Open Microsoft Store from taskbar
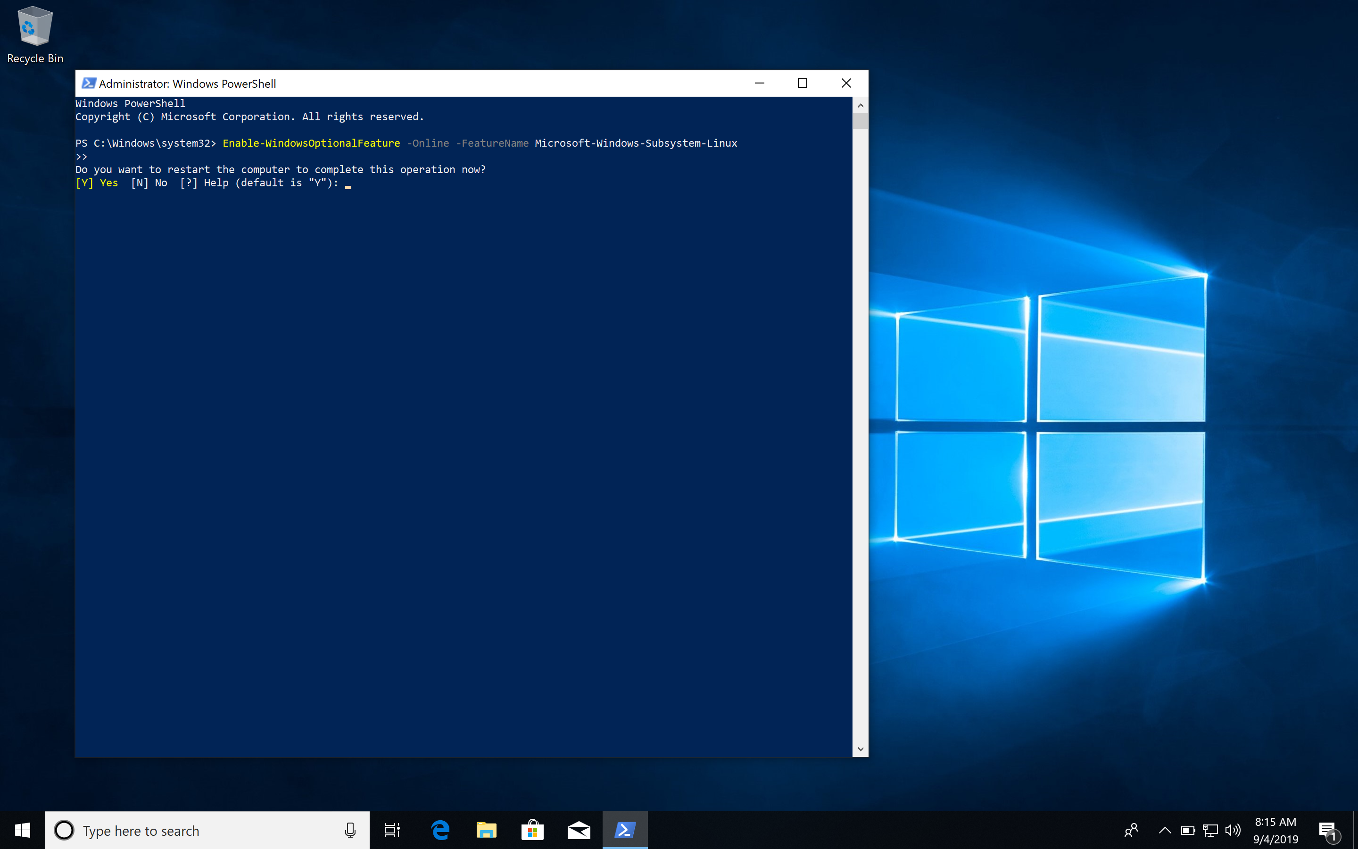This screenshot has width=1358, height=849. pyautogui.click(x=532, y=830)
